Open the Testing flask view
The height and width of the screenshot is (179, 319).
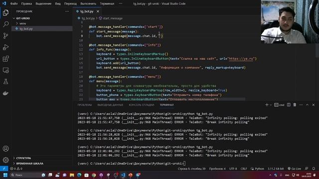point(5,82)
